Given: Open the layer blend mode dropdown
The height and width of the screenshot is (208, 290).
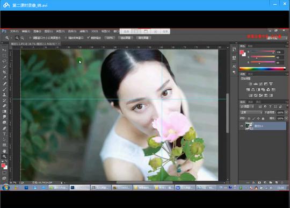Looking at the screenshot, I should (x=251, y=112).
